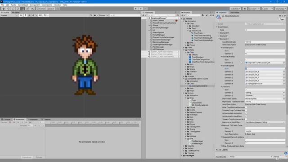Select so_CropDetailsList asset in Project

click(x=199, y=86)
